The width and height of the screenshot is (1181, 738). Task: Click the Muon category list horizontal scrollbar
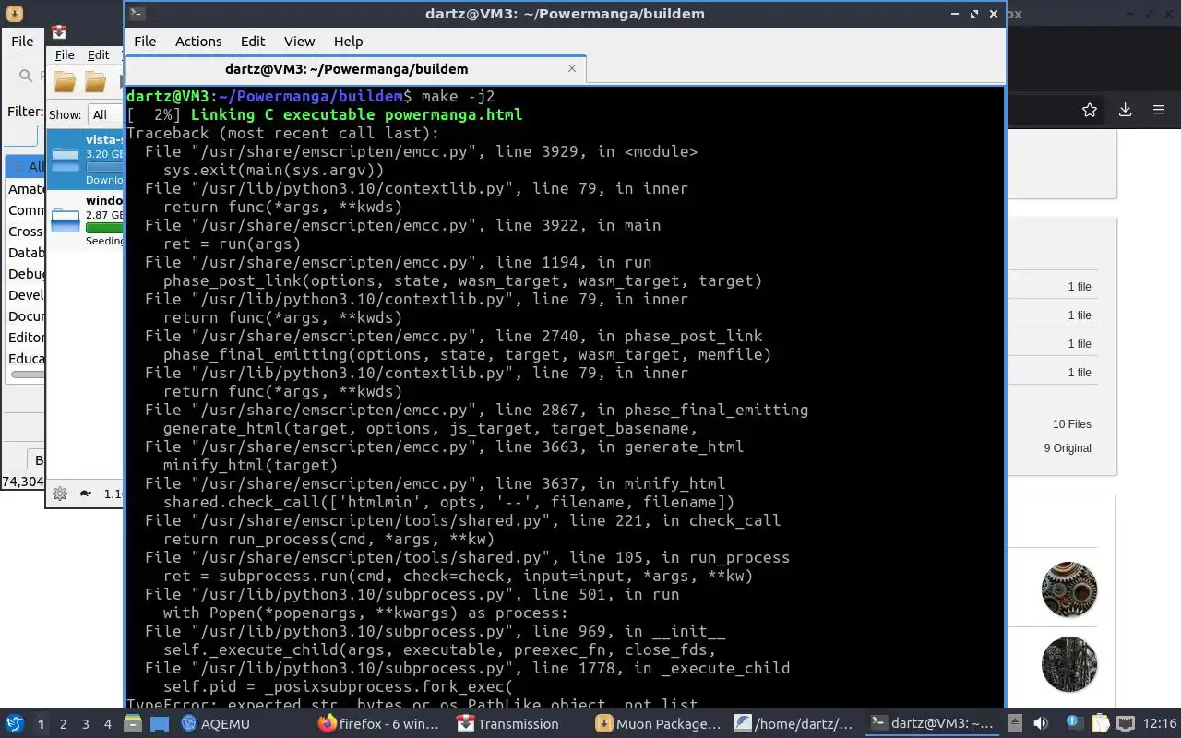point(27,375)
